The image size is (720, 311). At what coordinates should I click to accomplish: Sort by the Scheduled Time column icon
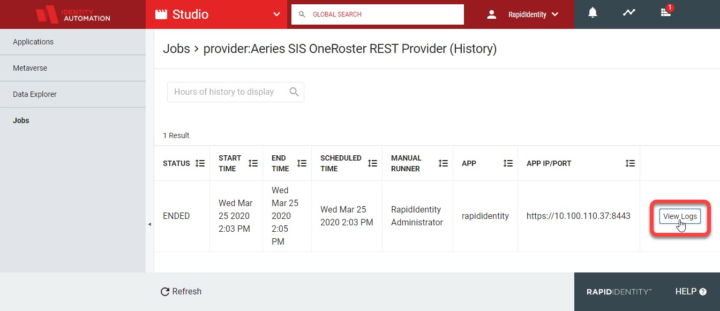click(372, 163)
